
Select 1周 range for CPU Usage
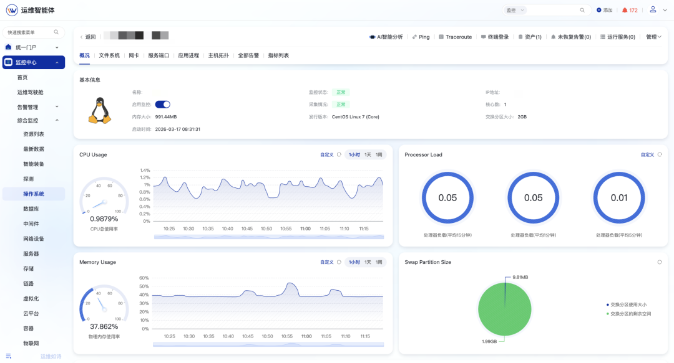pyautogui.click(x=379, y=155)
